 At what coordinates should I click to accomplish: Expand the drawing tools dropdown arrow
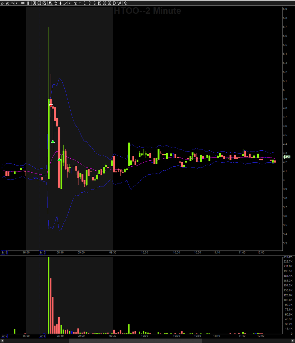click(69, 3)
